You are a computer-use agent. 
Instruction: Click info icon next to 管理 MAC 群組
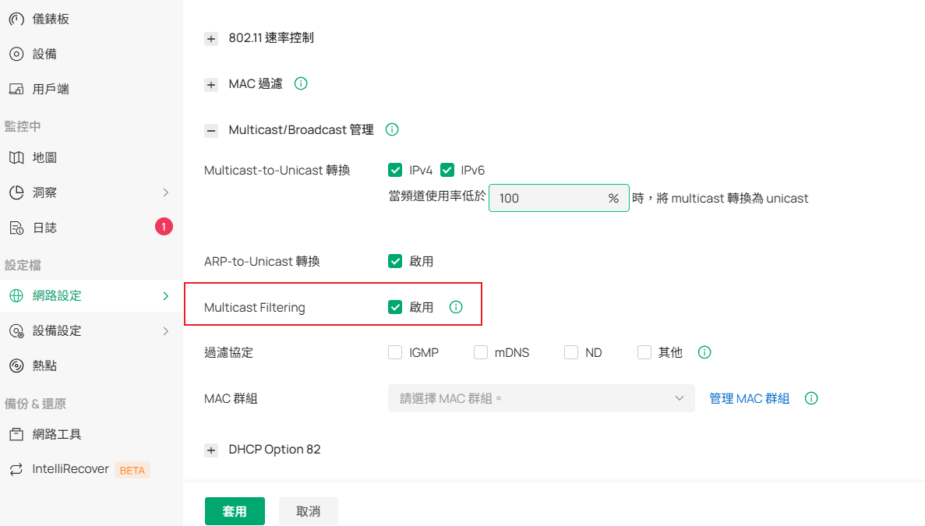point(811,398)
